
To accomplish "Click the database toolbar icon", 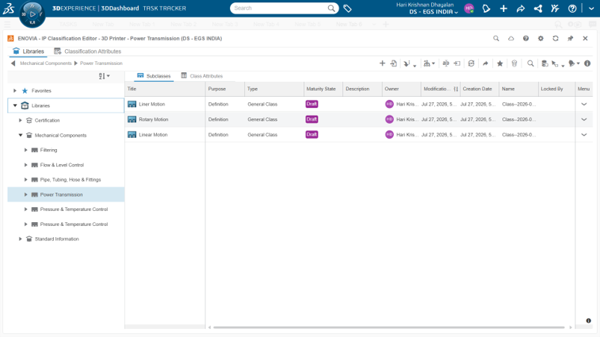I will point(545,63).
